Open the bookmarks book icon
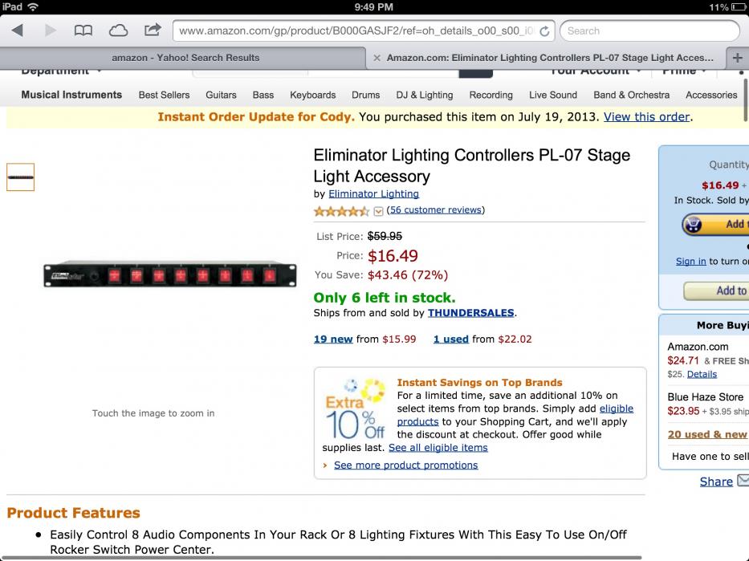 (83, 30)
